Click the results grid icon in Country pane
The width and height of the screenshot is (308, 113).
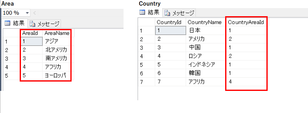pyautogui.click(x=142, y=12)
